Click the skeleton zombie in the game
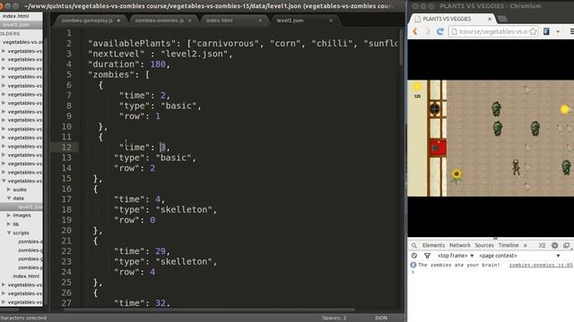Screen dimensions: 574x322 (x=516, y=167)
